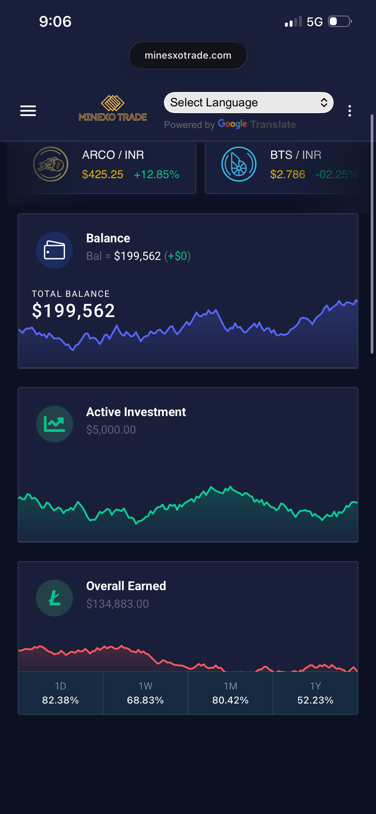Tap the minesxotrade.com address bar
The image size is (376, 814).
click(x=188, y=55)
